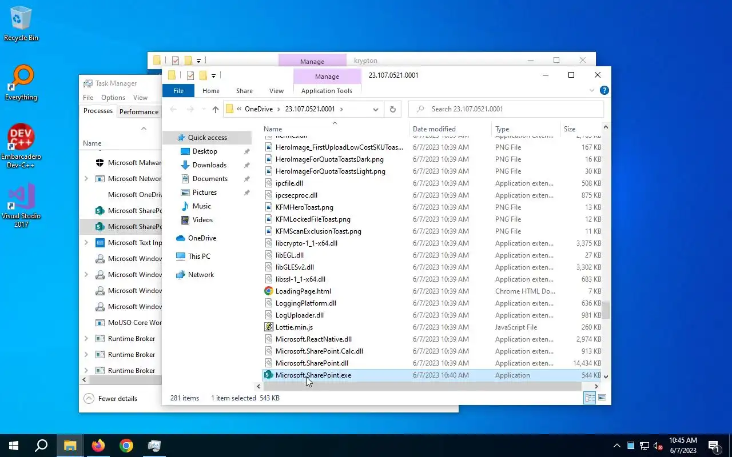732x457 pixels.
Task: Expand the ribbon chevron
Action: 592,90
